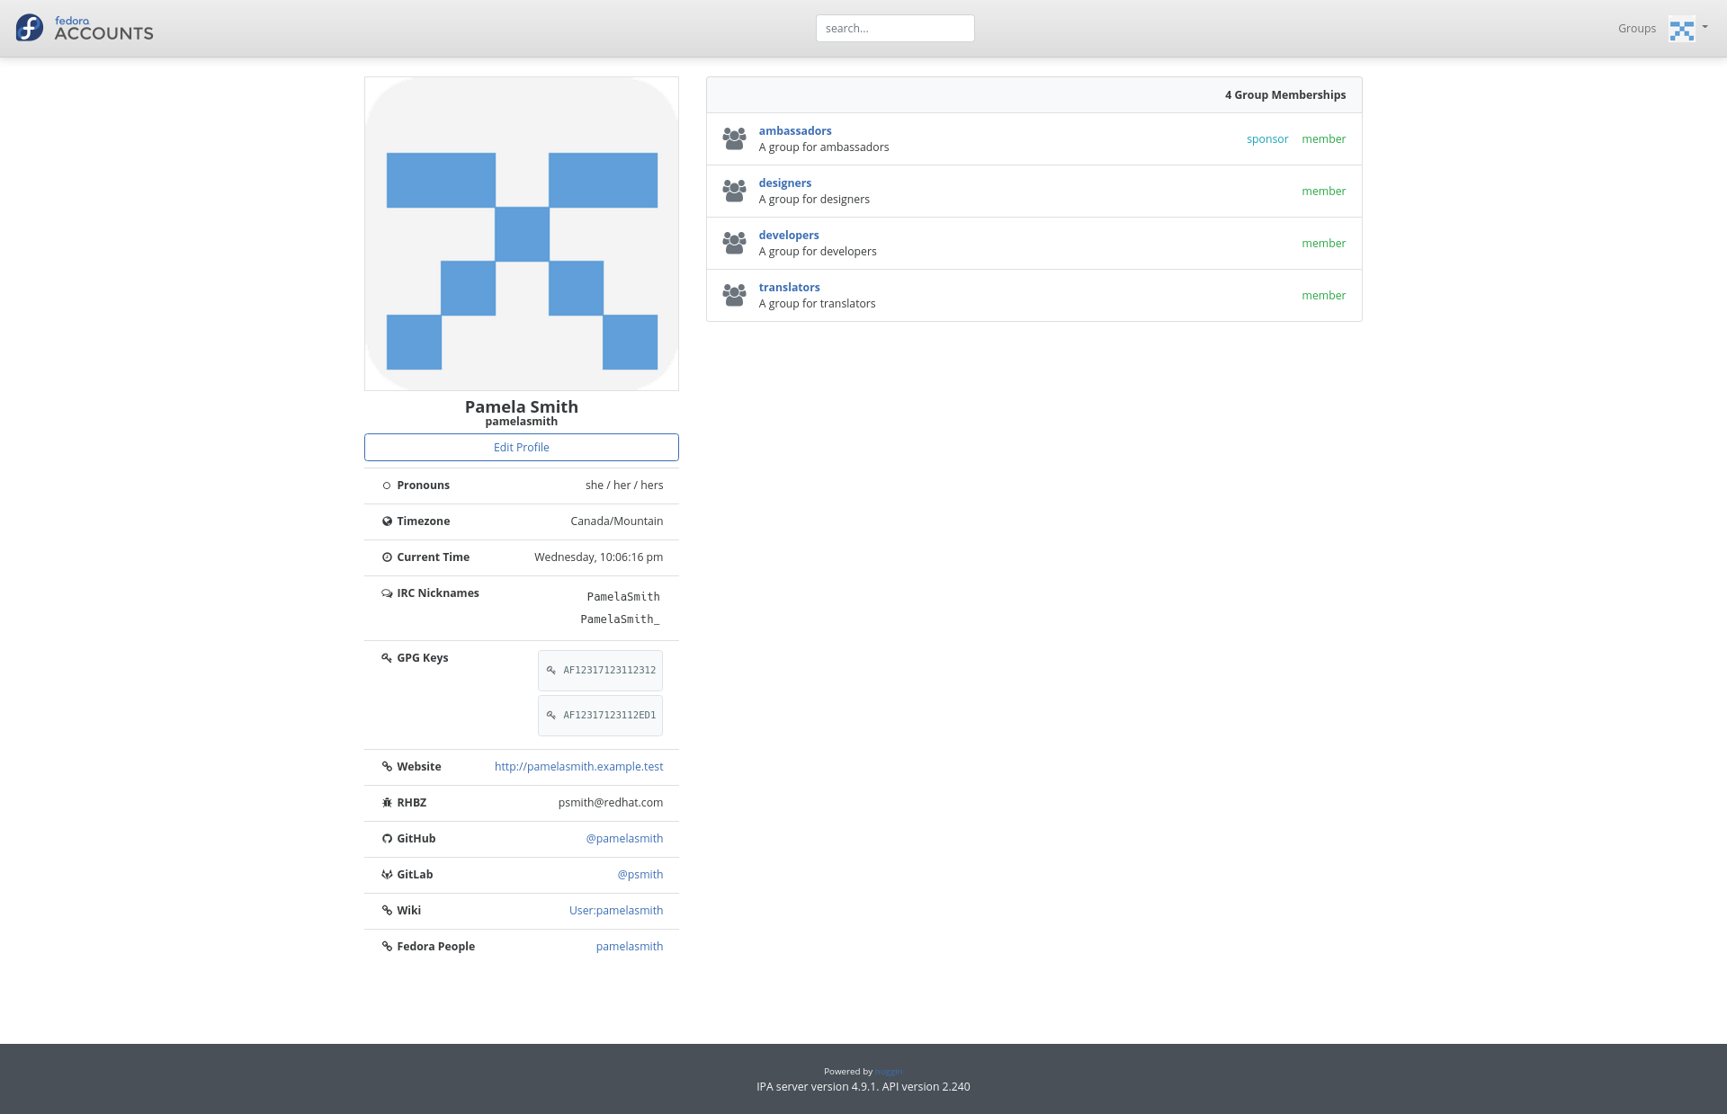Click the ambassadors group icon
The height and width of the screenshot is (1114, 1727).
pyautogui.click(x=734, y=138)
